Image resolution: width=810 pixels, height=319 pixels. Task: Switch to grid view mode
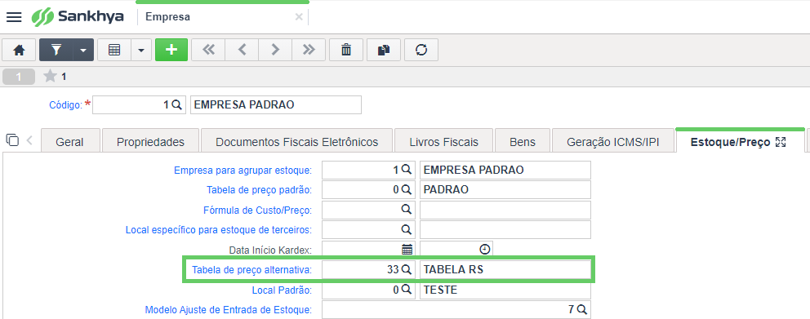[114, 50]
